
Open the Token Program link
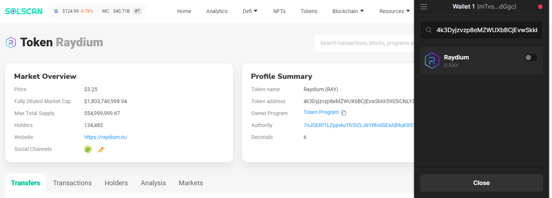[321, 112]
